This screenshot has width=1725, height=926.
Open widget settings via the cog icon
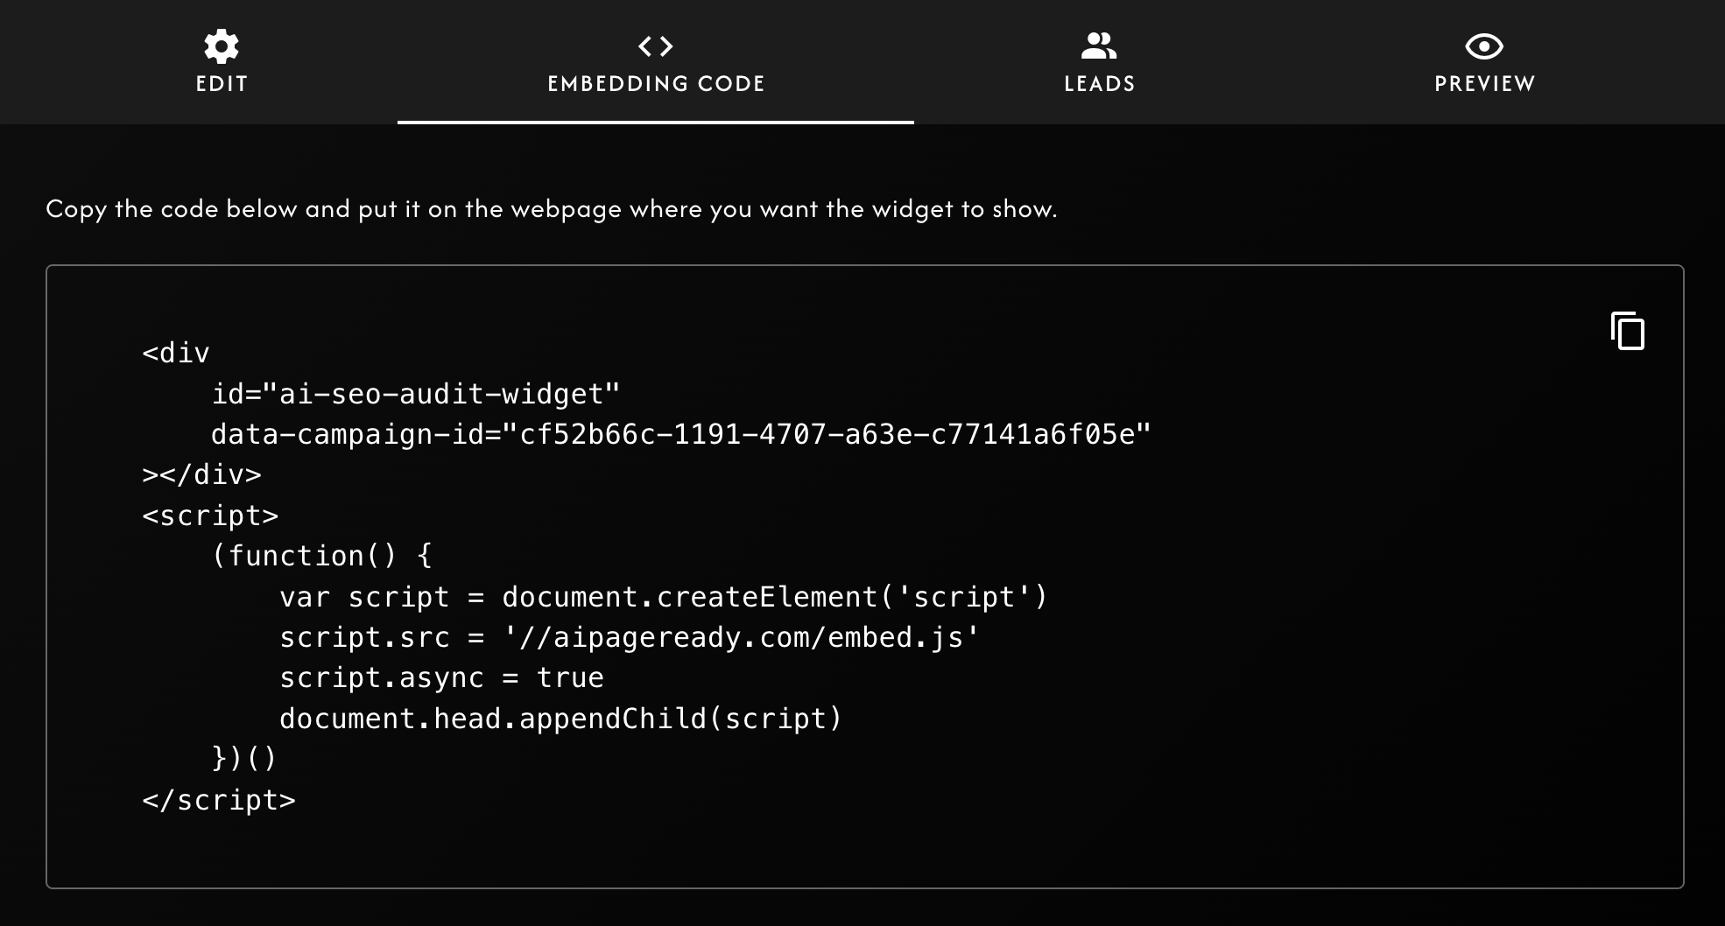tap(221, 46)
